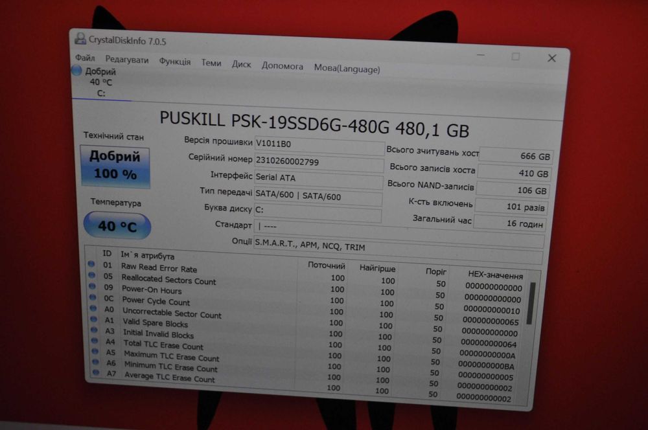This screenshot has height=430, width=648.
Task: Click the status dot for Valid Spare Blocks
Action: tap(94, 319)
